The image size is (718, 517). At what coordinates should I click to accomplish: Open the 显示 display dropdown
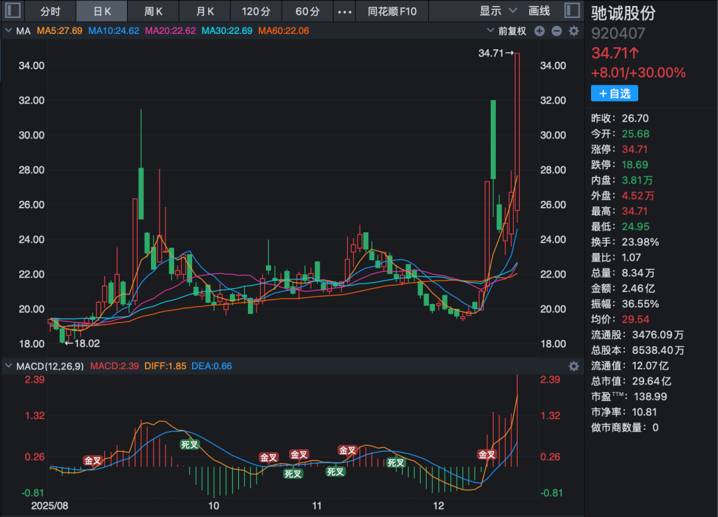pos(498,11)
